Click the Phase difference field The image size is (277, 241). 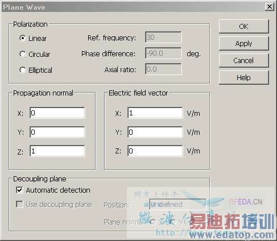pyautogui.click(x=163, y=53)
